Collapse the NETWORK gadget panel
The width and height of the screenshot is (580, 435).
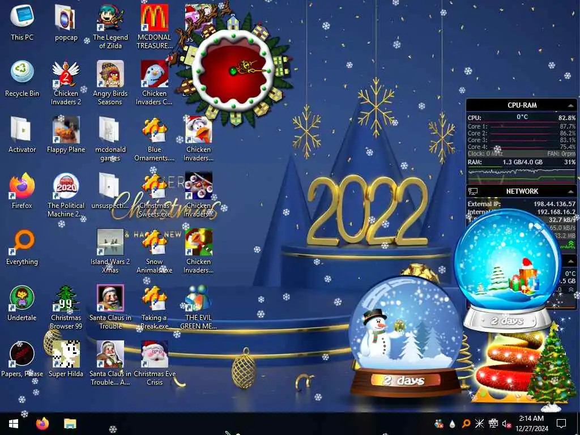point(570,191)
